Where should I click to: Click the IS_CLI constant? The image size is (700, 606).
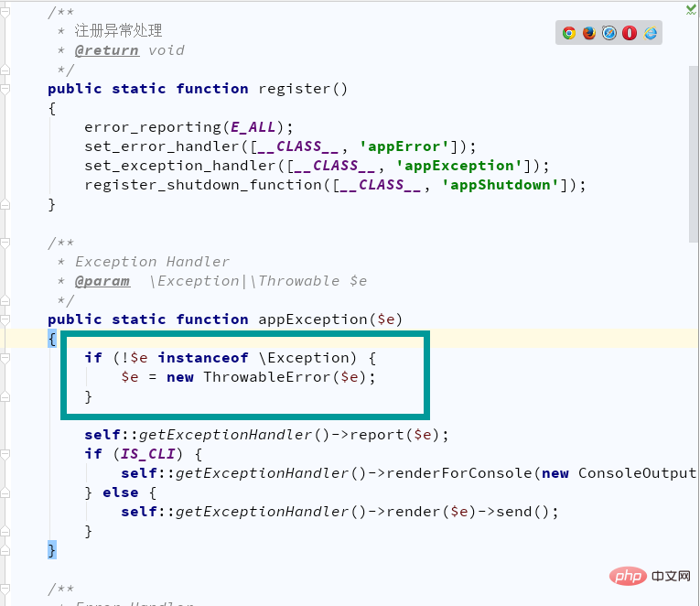click(x=147, y=454)
